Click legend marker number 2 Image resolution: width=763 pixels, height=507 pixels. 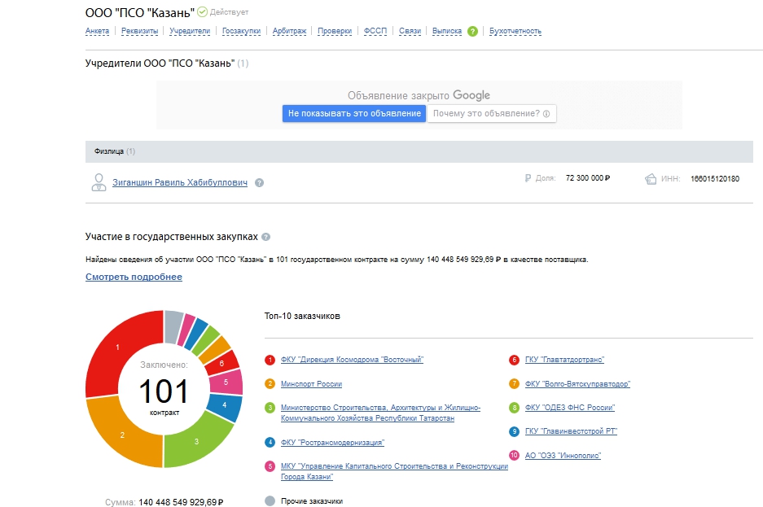[270, 384]
